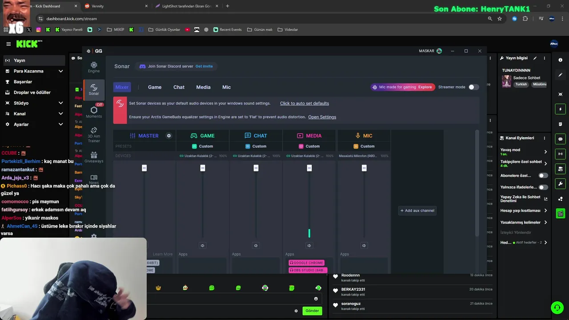Open Master channel settings gear

pyautogui.click(x=169, y=136)
